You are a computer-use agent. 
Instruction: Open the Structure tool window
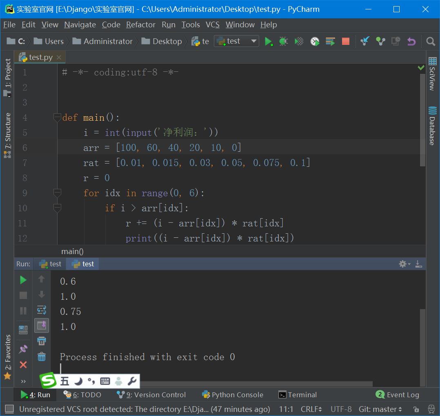7,135
